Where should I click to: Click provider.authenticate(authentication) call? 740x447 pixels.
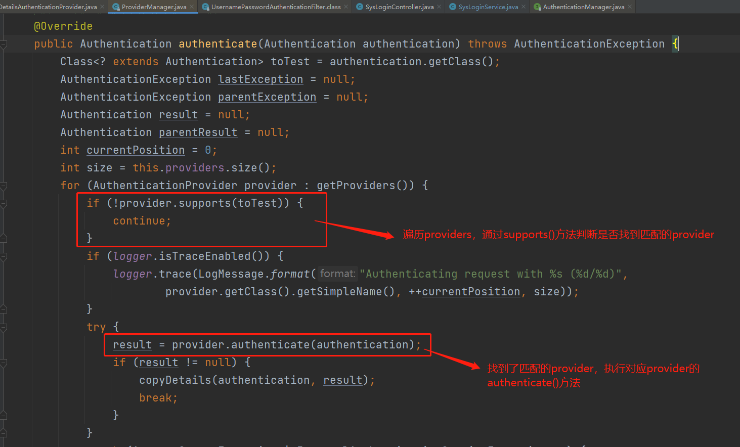293,345
